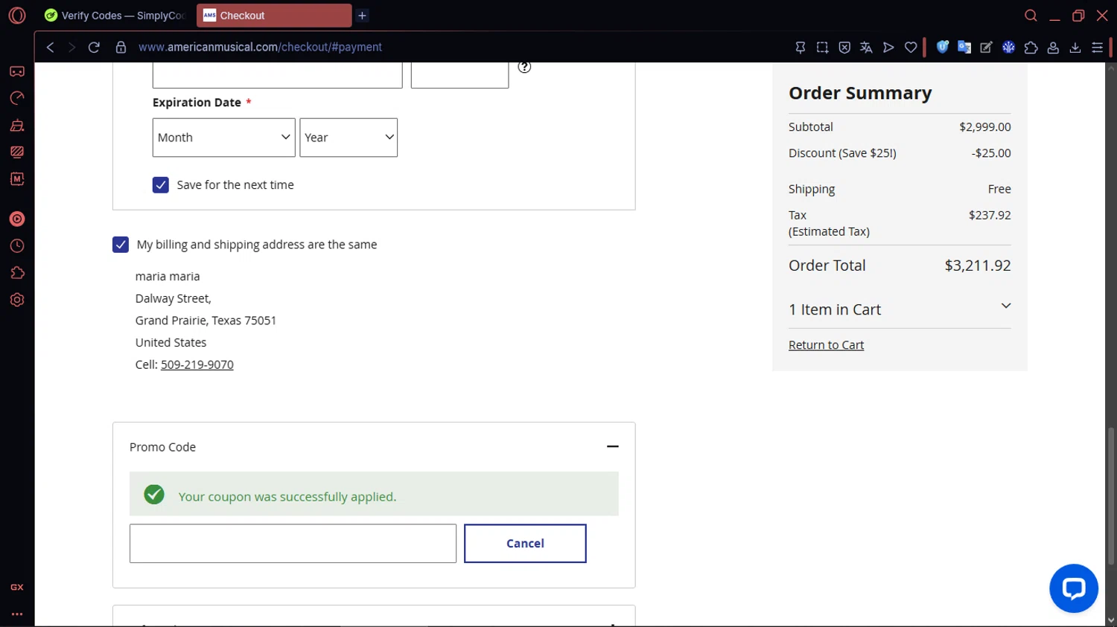This screenshot has height=627, width=1117.
Task: Click the Discount -$25.00 value
Action: (x=991, y=153)
